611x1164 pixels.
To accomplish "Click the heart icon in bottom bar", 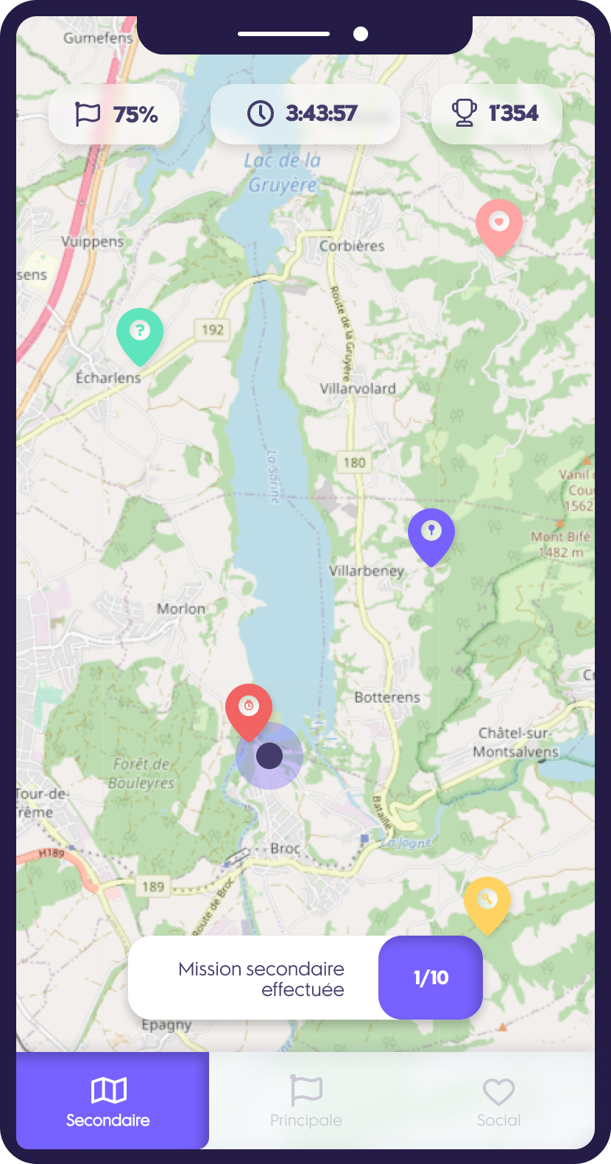I will (498, 1091).
